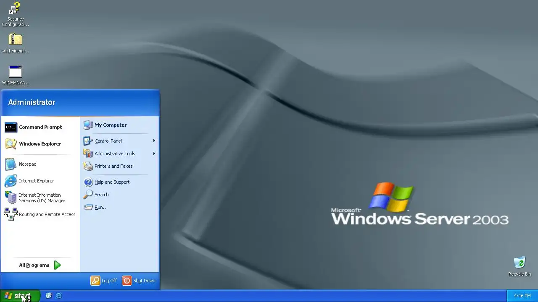Viewport: 538px width, 302px height.
Task: Click the 4:46 PM taskbar clock
Action: [522, 296]
